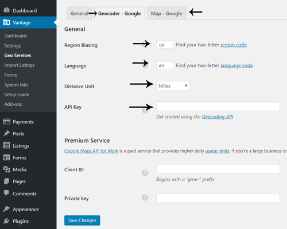Switch to the General tab
Screen dimensions: 287x229
click(79, 13)
